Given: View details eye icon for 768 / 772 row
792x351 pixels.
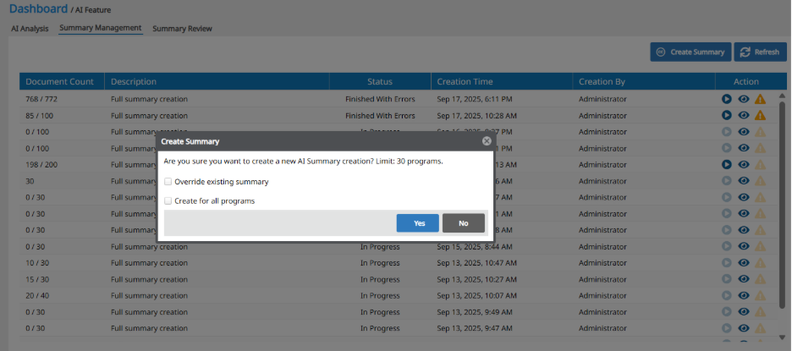Looking at the screenshot, I should click(x=743, y=99).
